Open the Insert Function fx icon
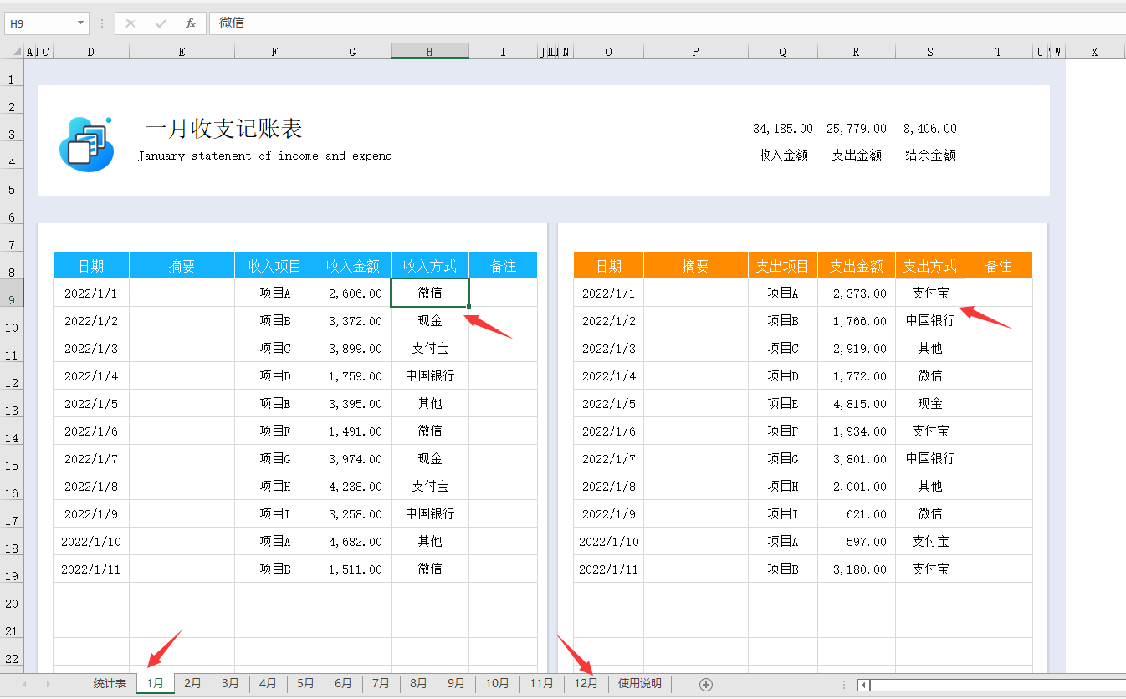This screenshot has width=1126, height=699. coord(191,23)
